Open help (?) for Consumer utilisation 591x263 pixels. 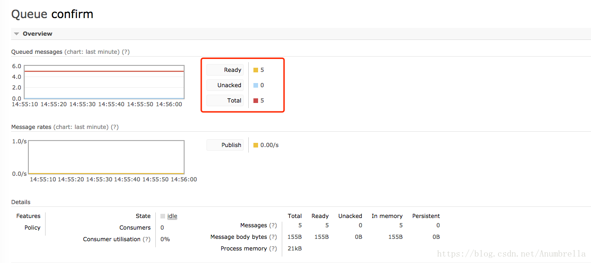tap(146, 239)
